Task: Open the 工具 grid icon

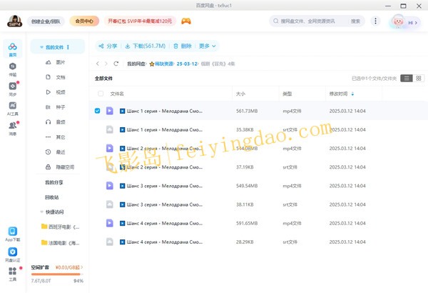Action: point(13,271)
